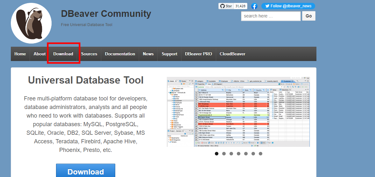
Task: Select the sixth carousel dot
Action: (x=253, y=153)
